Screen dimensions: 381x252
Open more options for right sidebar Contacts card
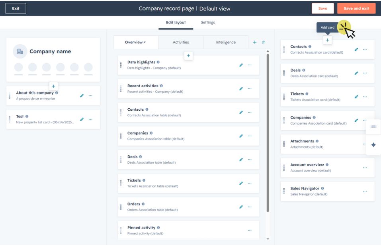tap(365, 49)
